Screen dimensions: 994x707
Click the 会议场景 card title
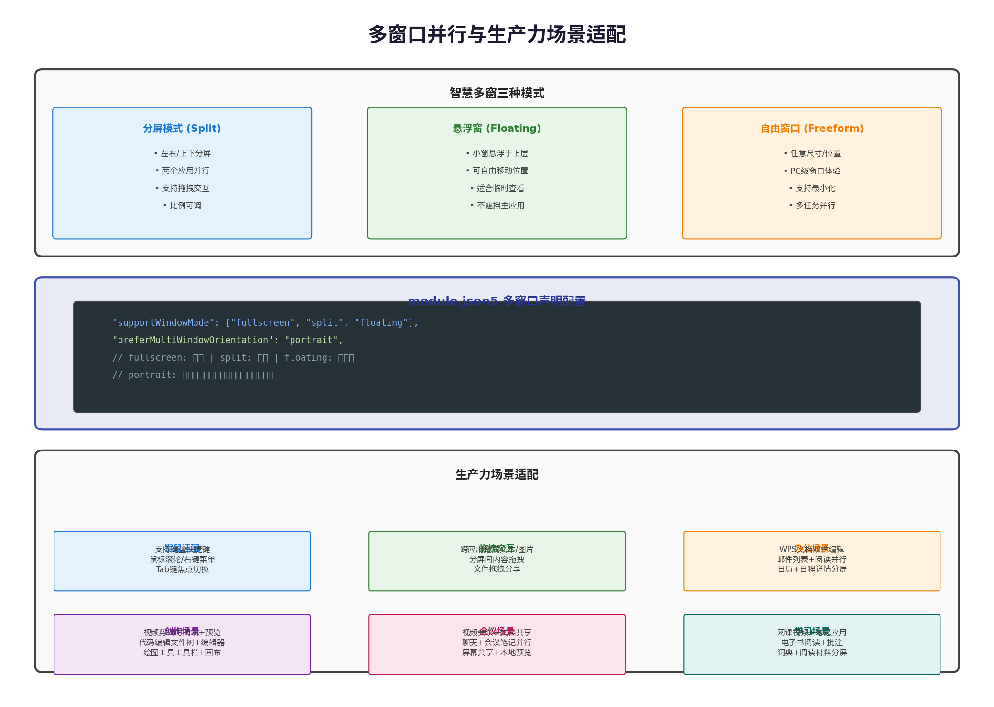497,631
